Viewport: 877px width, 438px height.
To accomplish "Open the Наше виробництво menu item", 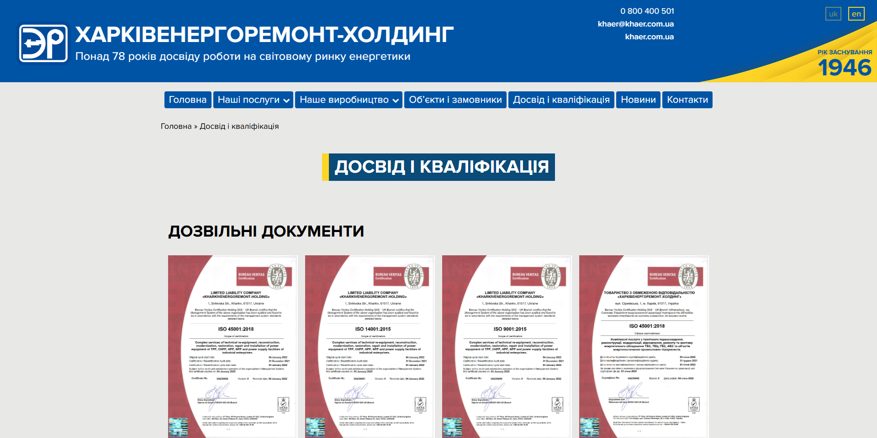I will [349, 100].
